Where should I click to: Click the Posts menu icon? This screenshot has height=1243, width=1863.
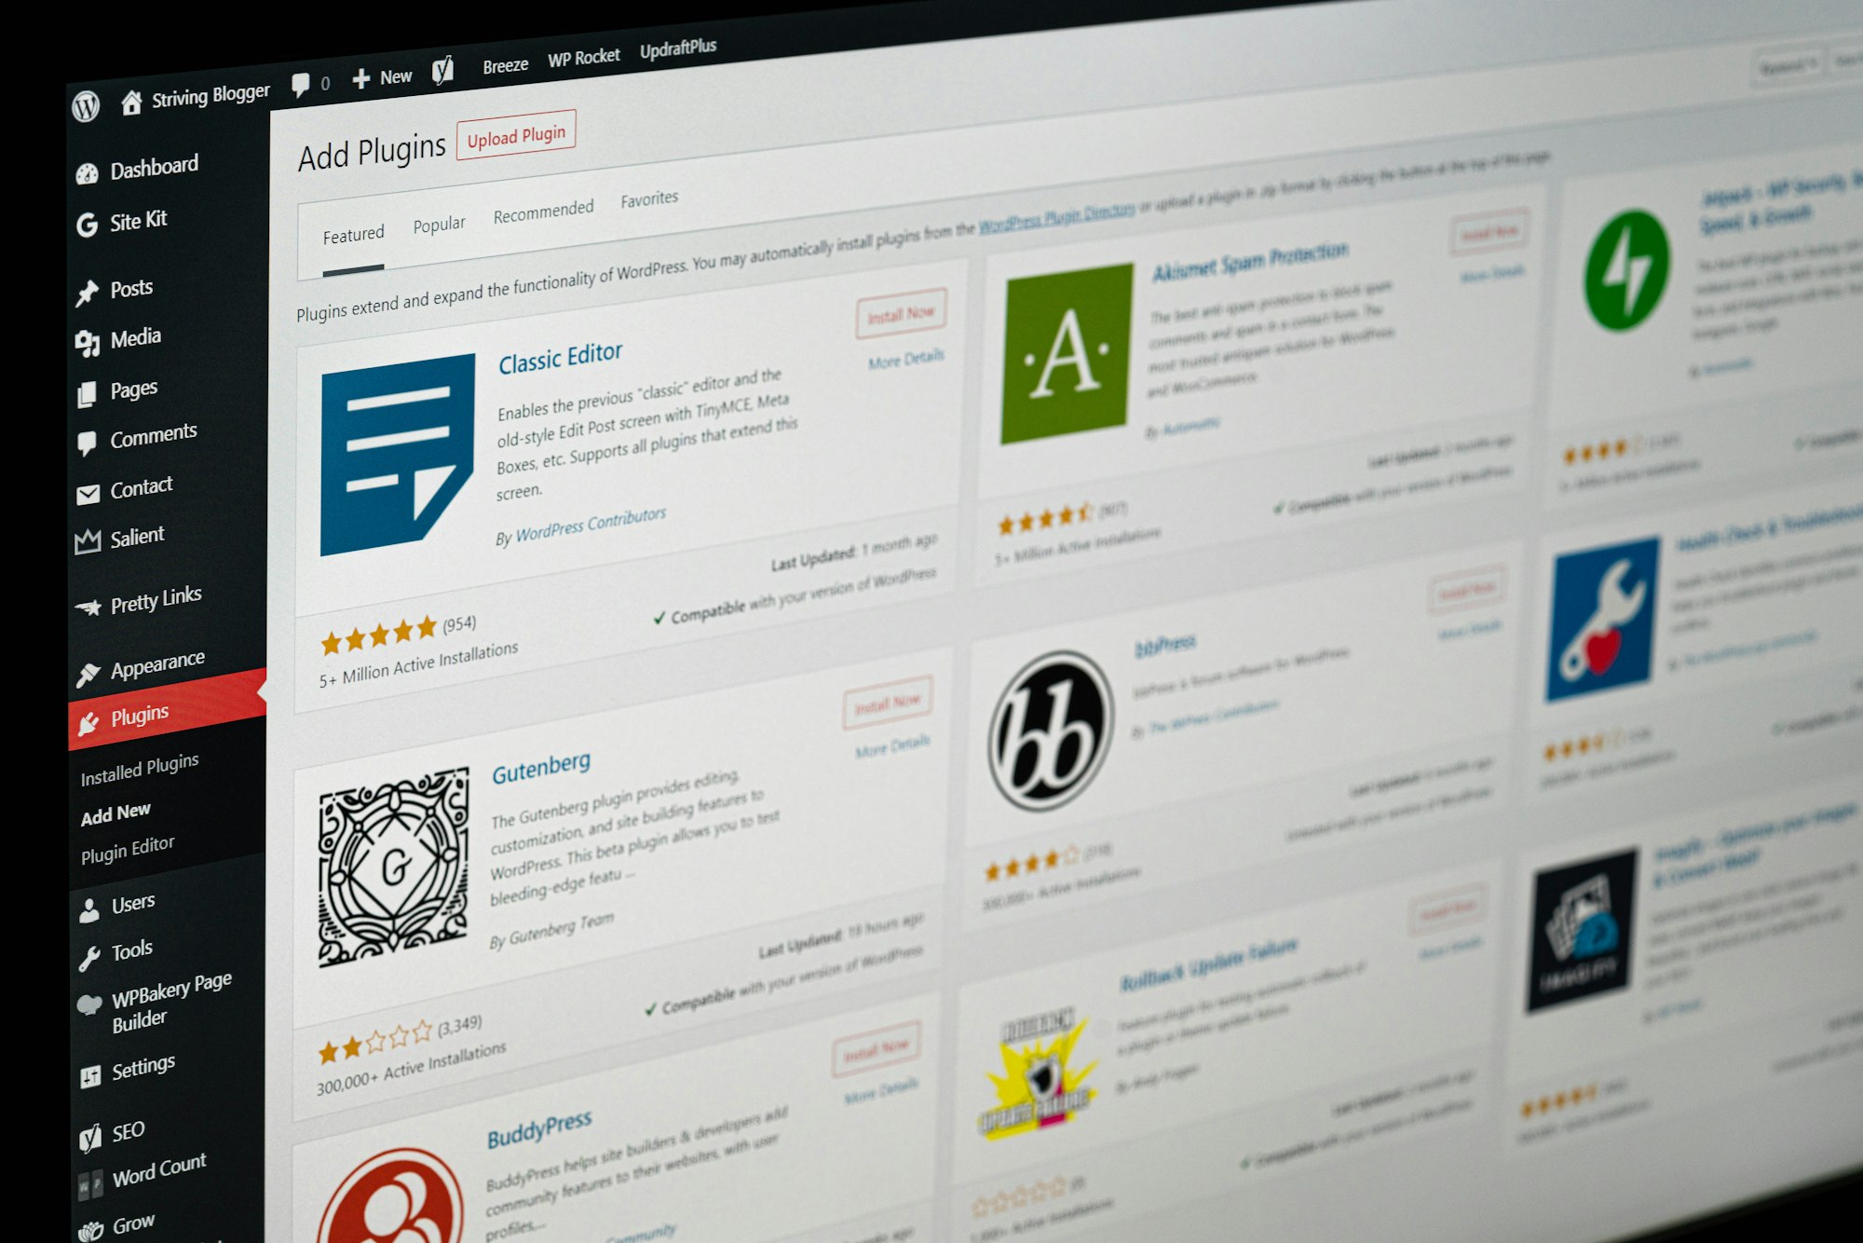click(x=88, y=289)
